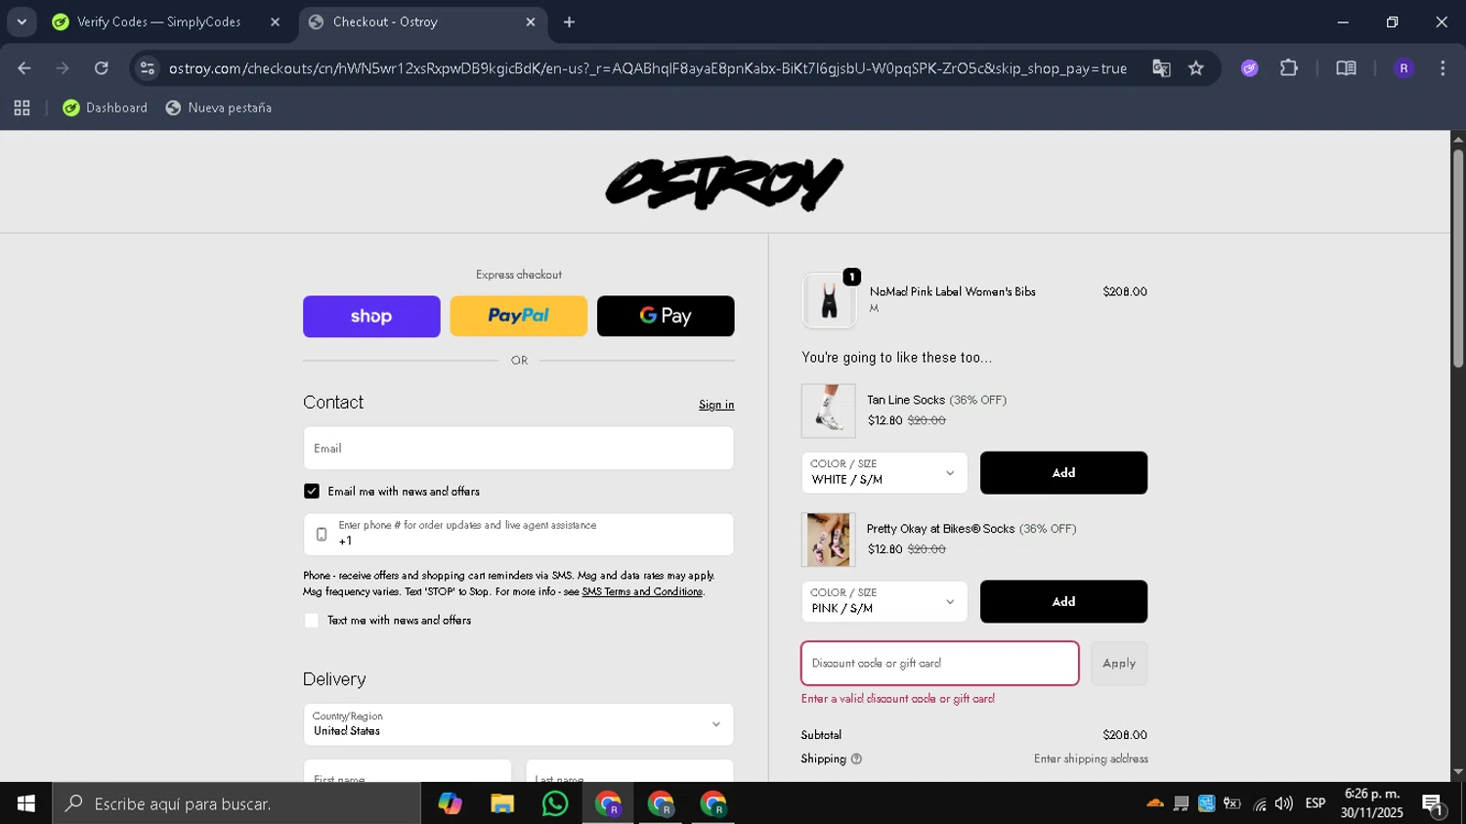Open the Windows Start menu
Screen dimensions: 1466x824
point(25,803)
